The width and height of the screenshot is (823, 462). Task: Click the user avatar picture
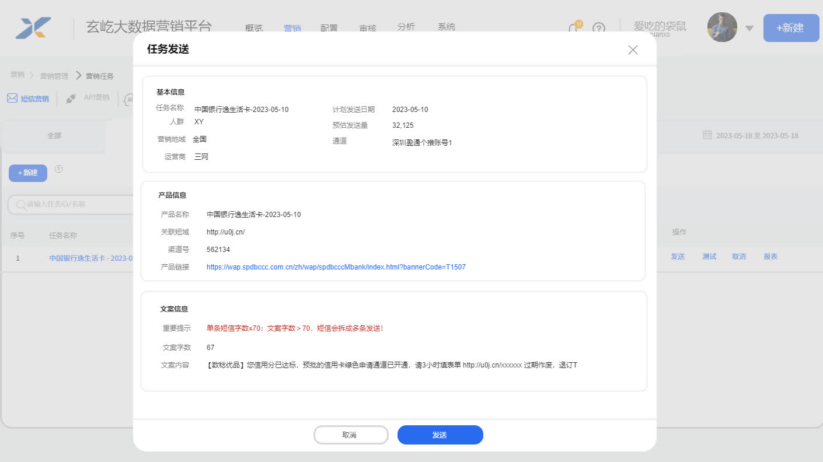pos(722,27)
